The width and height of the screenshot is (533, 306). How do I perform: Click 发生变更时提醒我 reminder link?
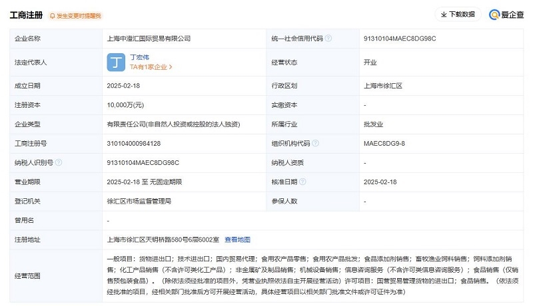click(x=79, y=16)
